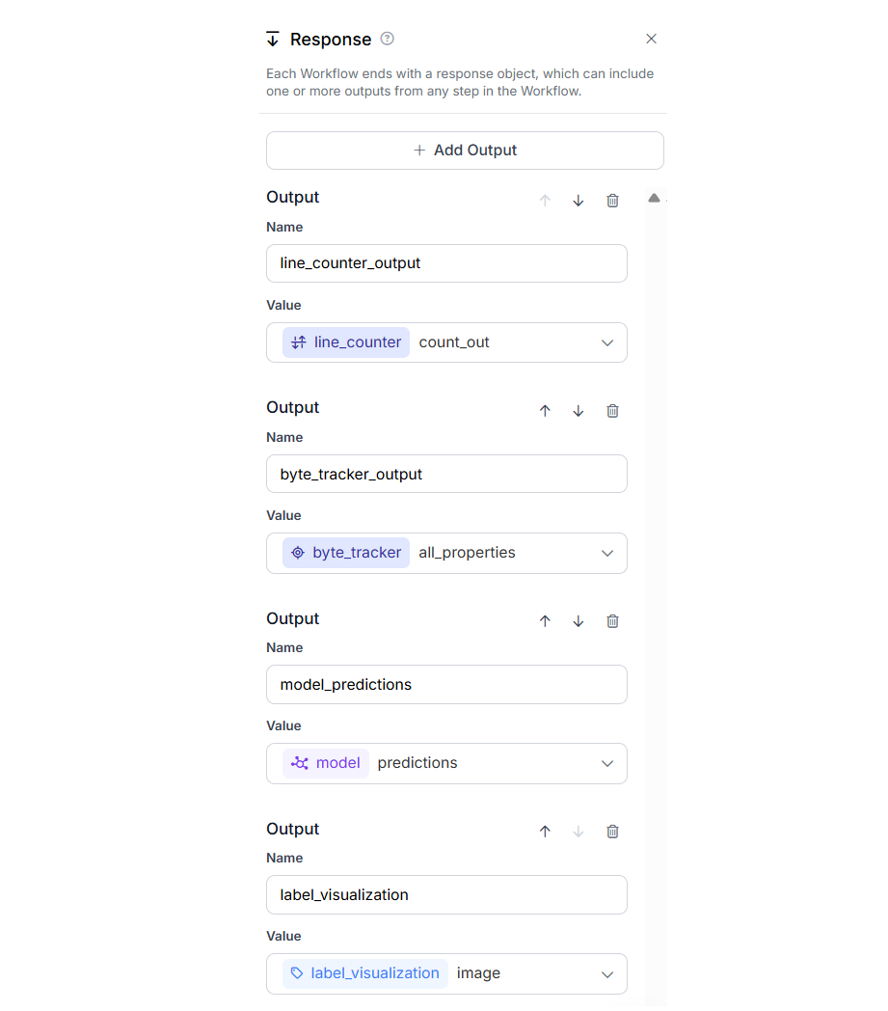Click the Response panel arrow icon
This screenshot has height=1011, width=888.
coord(273,39)
